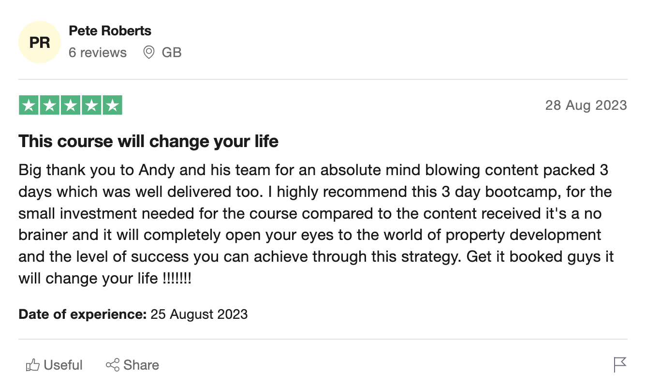The height and width of the screenshot is (388, 646).
Task: Click the share network icon
Action: coord(112,365)
